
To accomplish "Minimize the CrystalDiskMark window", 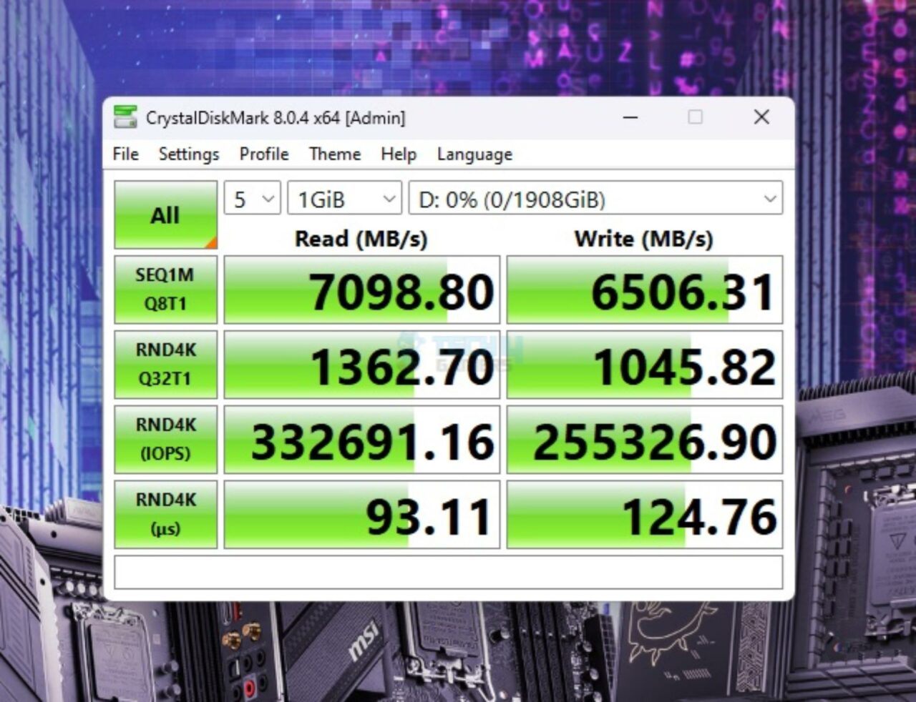I will 629,117.
